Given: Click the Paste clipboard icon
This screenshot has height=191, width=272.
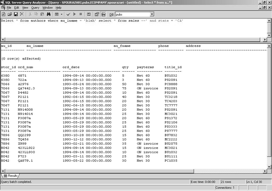Looking at the screenshot, I should pyautogui.click(x=42, y=14).
